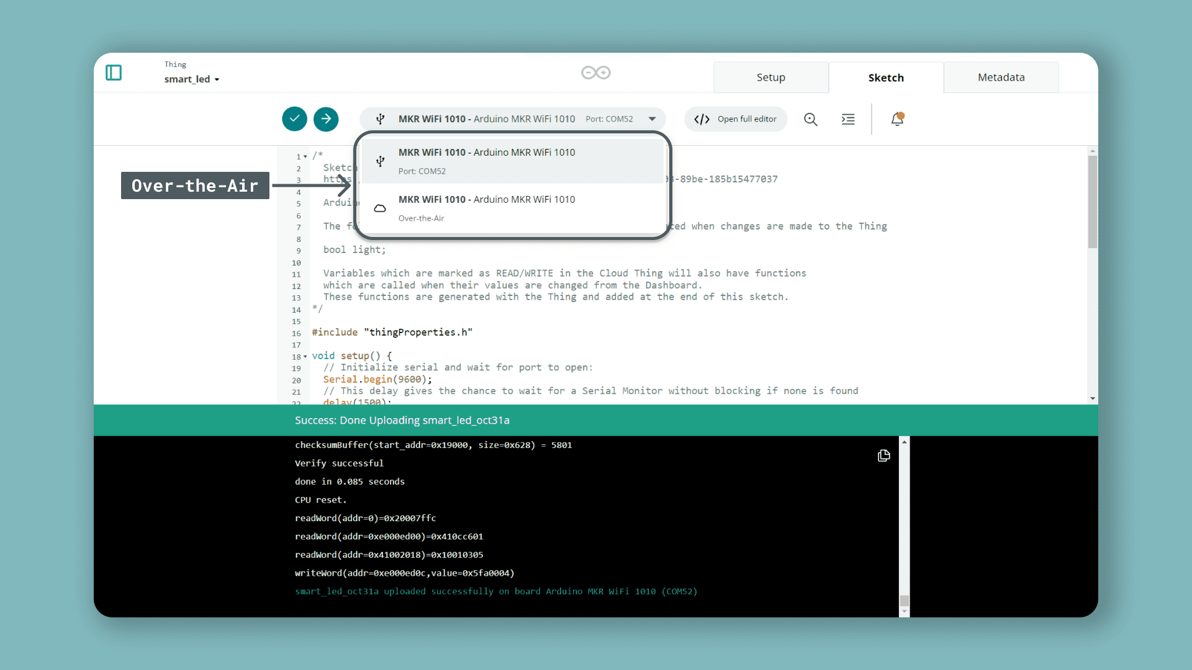
Task: Switch to the Setup tab
Action: pyautogui.click(x=770, y=78)
